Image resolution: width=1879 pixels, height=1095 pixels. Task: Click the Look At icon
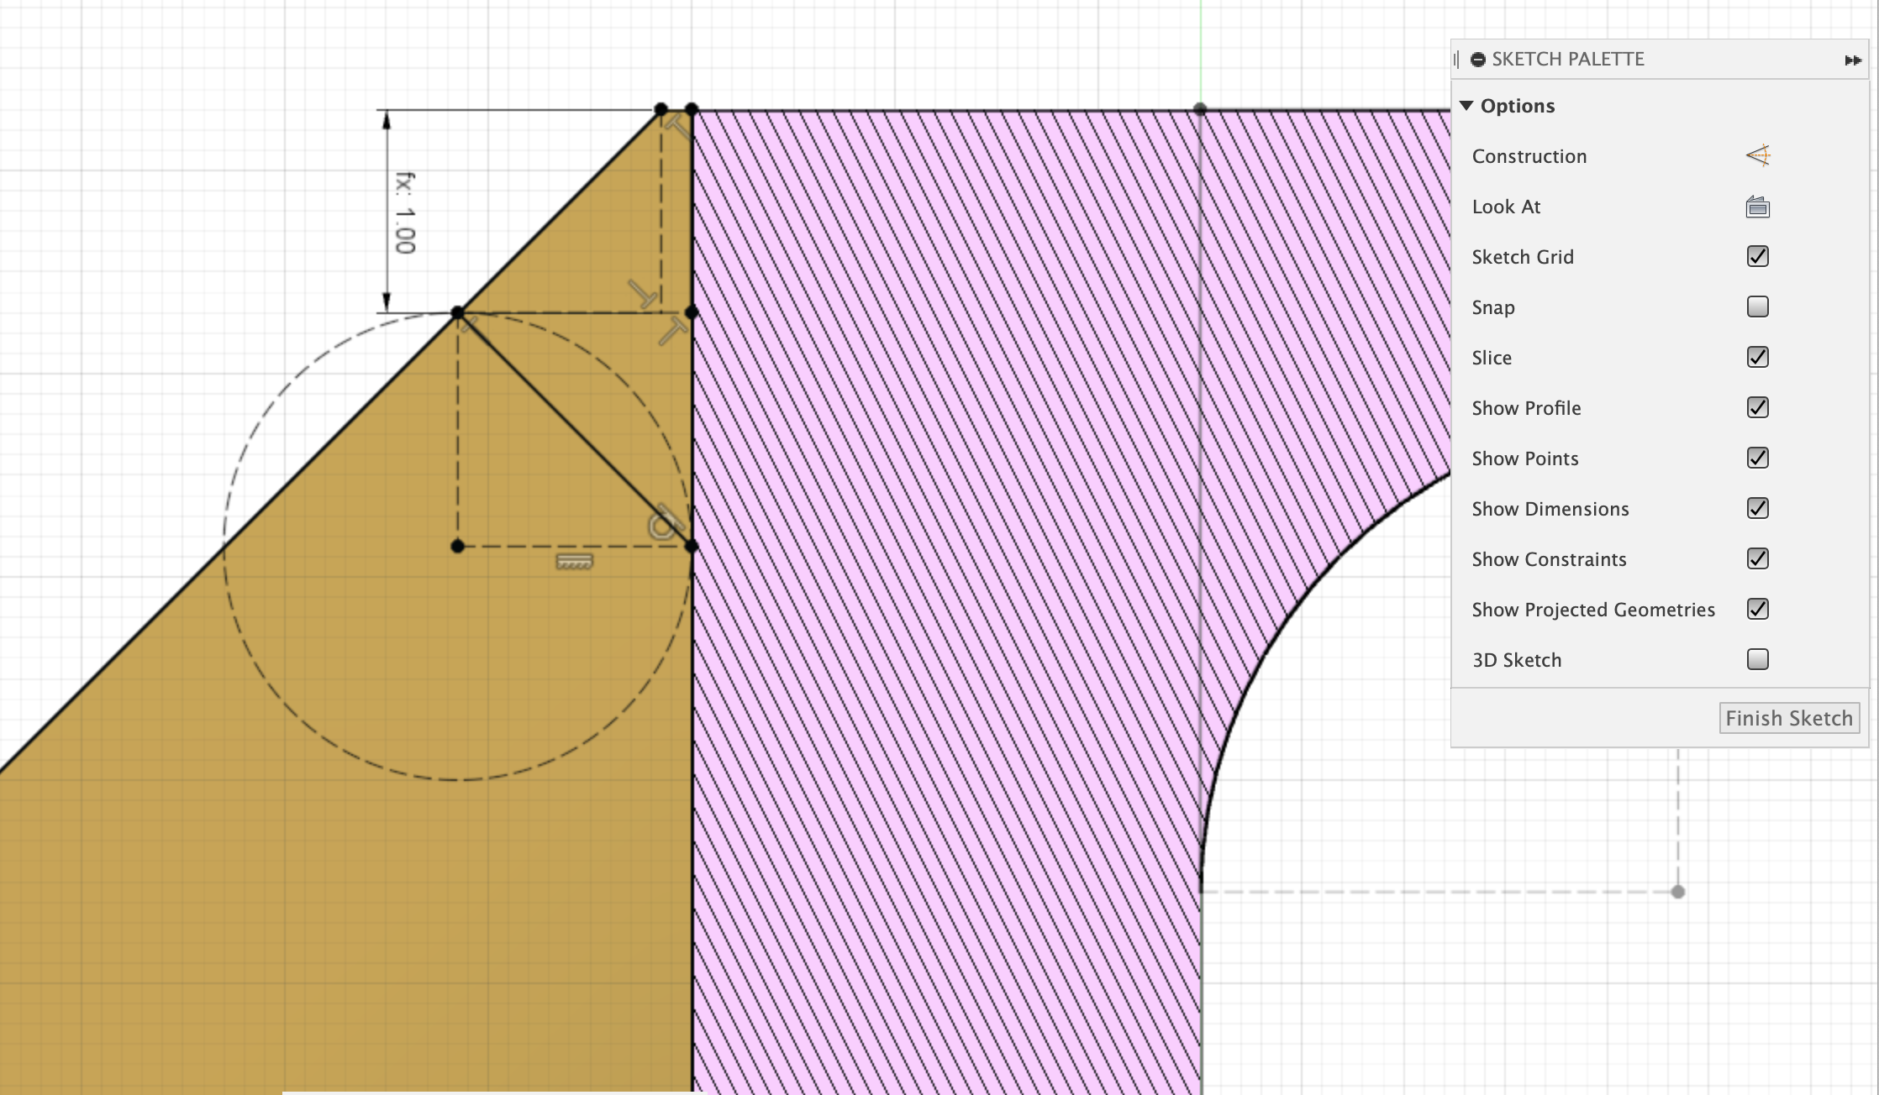pyautogui.click(x=1758, y=207)
